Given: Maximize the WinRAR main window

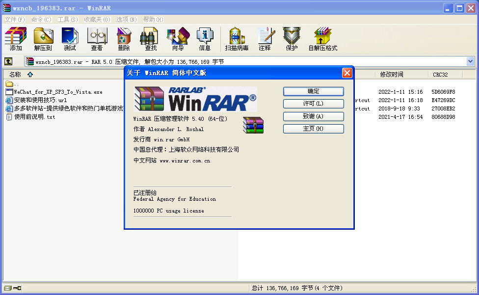Looking at the screenshot, I should [x=459, y=8].
